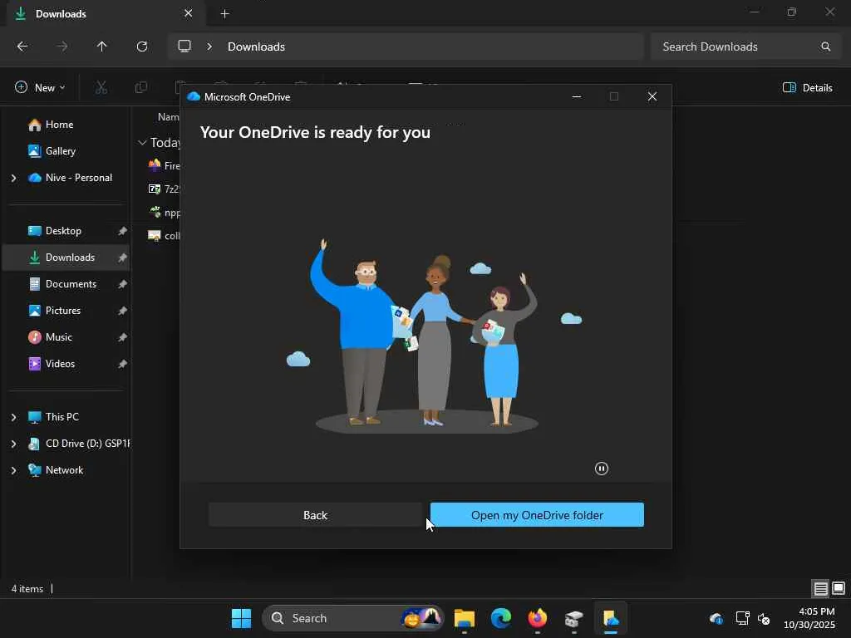Viewport: 851px width, 638px height.
Task: Switch to large thumbnails view
Action: click(838, 589)
